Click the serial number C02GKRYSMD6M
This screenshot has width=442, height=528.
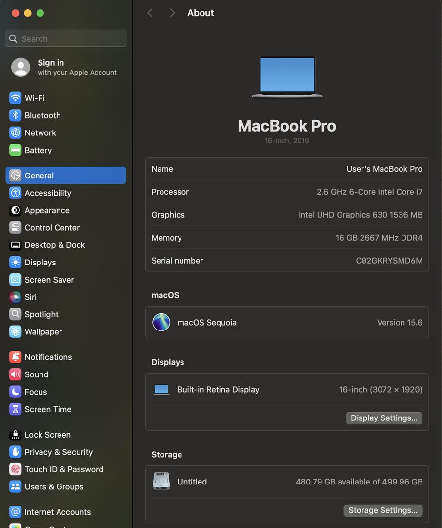(389, 260)
